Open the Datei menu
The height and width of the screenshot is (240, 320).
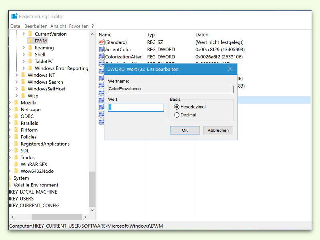[x=16, y=26]
